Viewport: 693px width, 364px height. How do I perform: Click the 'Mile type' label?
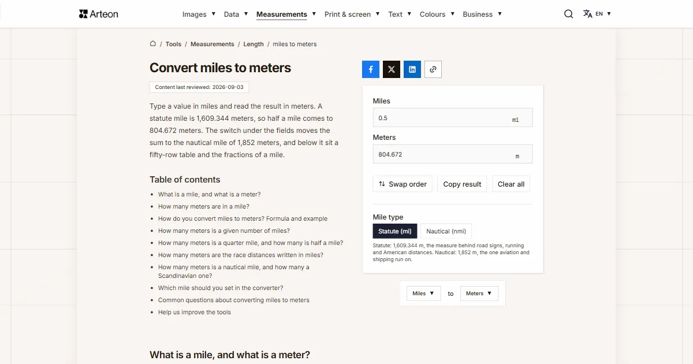388,217
